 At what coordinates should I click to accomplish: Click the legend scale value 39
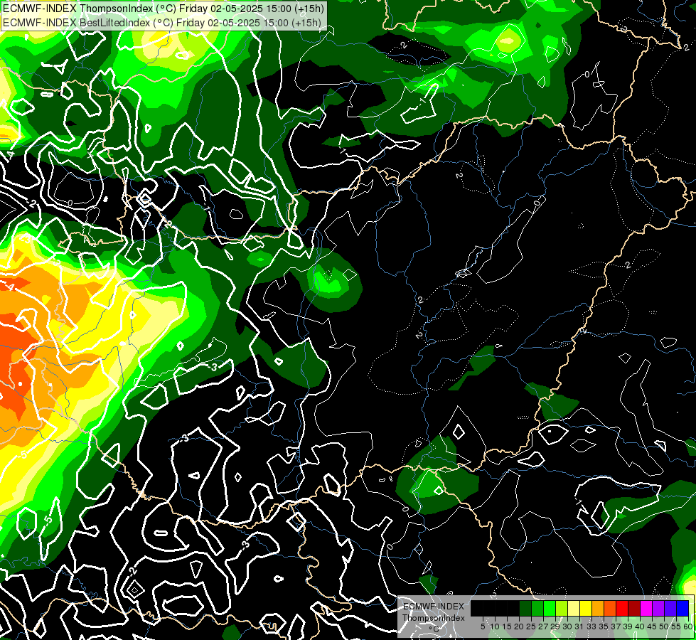tap(628, 626)
